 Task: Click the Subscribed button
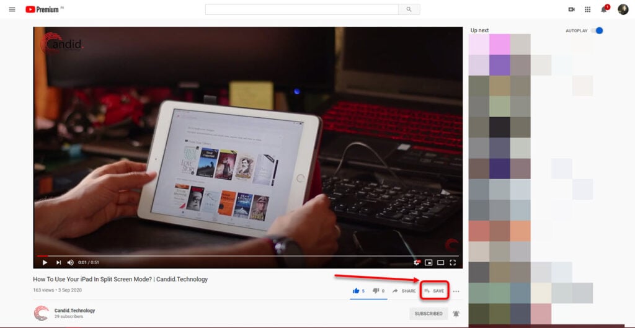click(429, 313)
